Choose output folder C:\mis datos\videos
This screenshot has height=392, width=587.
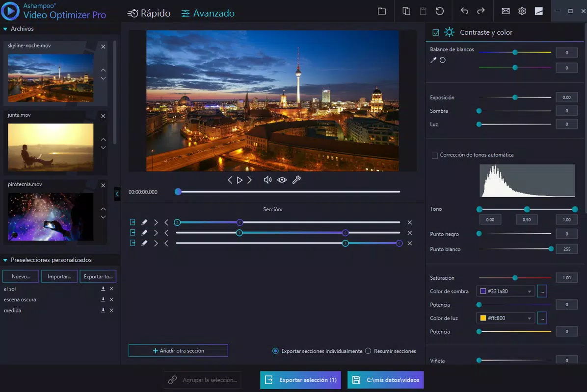point(386,380)
